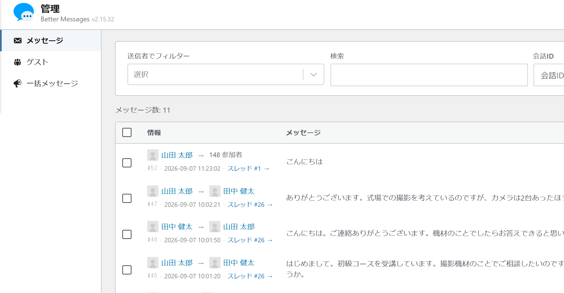Open スレッド #26 link in row #46
Screen dimensions: 564x293
pyautogui.click(x=250, y=240)
